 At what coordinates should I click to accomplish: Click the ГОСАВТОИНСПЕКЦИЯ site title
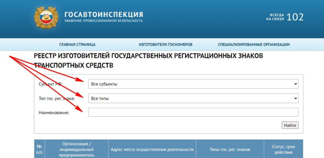[x=104, y=15]
